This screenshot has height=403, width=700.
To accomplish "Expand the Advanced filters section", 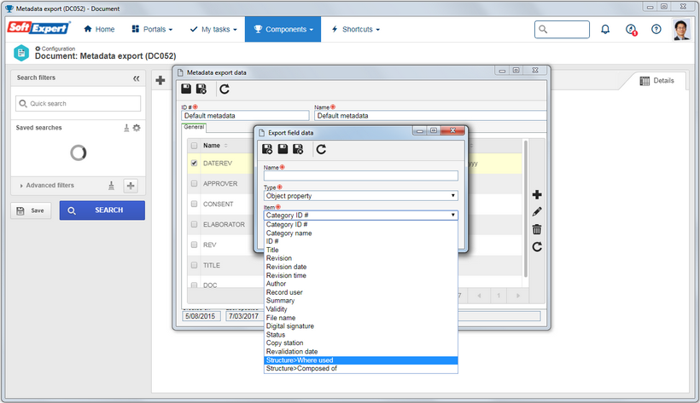I will 47,186.
